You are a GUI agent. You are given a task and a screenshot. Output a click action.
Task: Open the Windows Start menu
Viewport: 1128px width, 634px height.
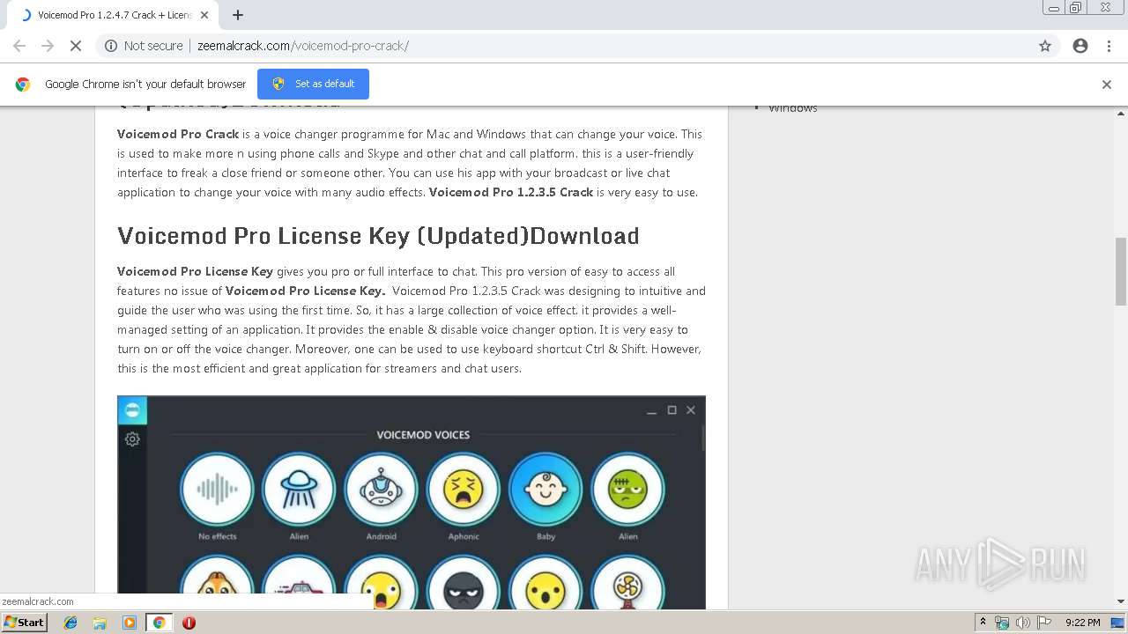click(x=25, y=623)
